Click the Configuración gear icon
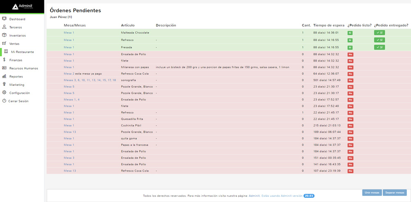The image size is (411, 202). [x=5, y=93]
